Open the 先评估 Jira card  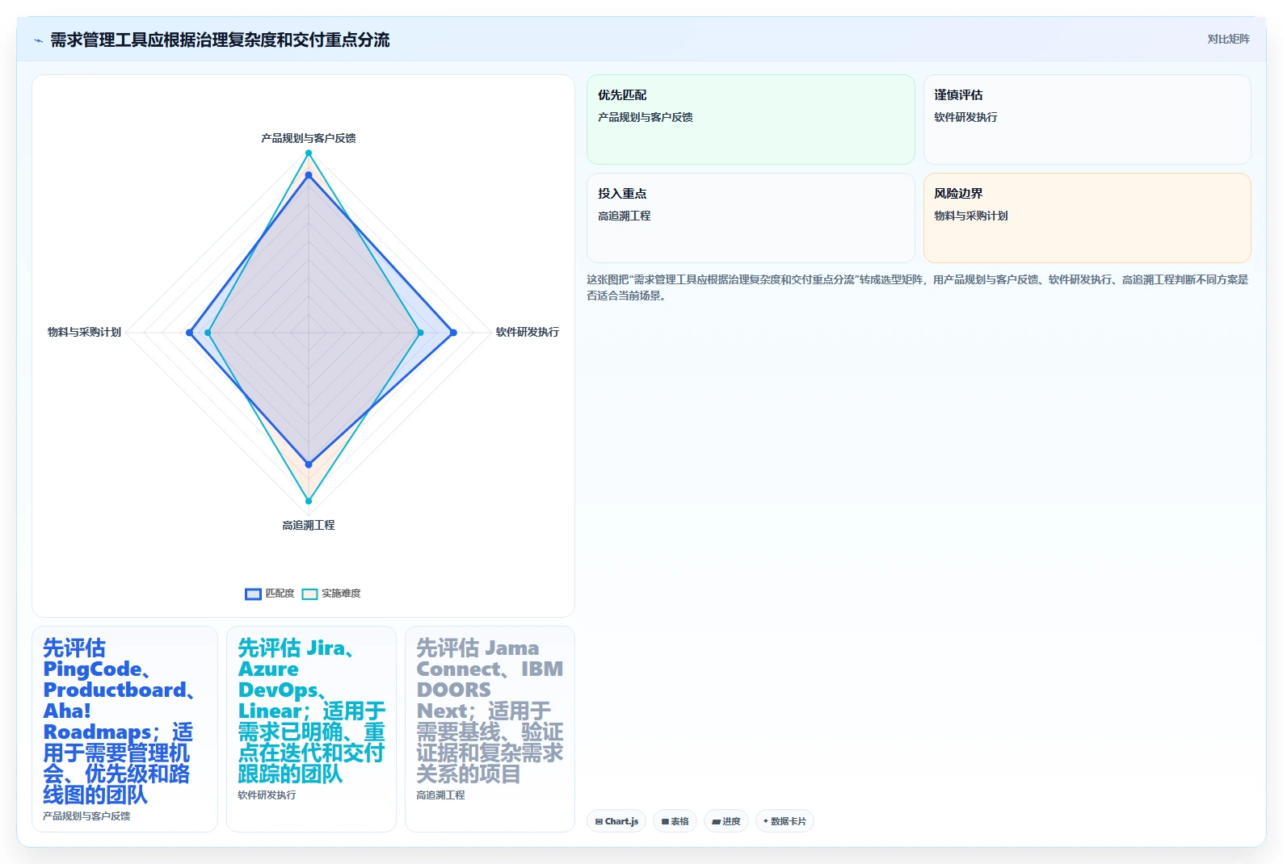(311, 729)
